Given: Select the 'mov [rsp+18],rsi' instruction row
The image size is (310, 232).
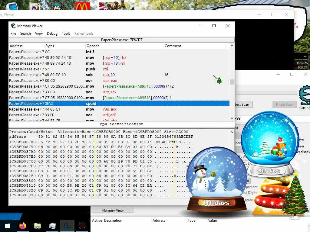Looking at the screenshot, I should click(x=119, y=63).
